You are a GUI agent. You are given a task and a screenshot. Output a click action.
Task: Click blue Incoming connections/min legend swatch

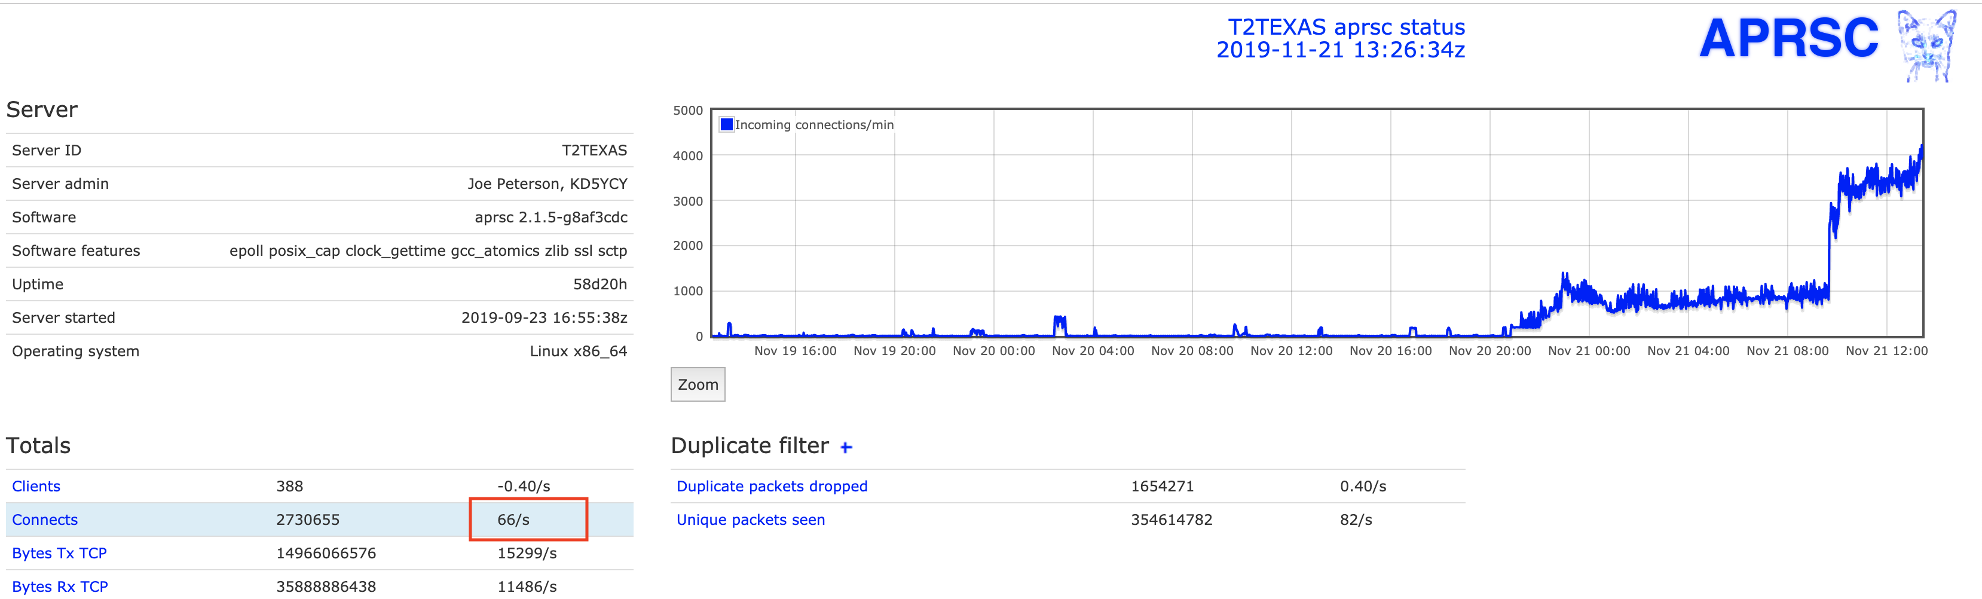[726, 124]
